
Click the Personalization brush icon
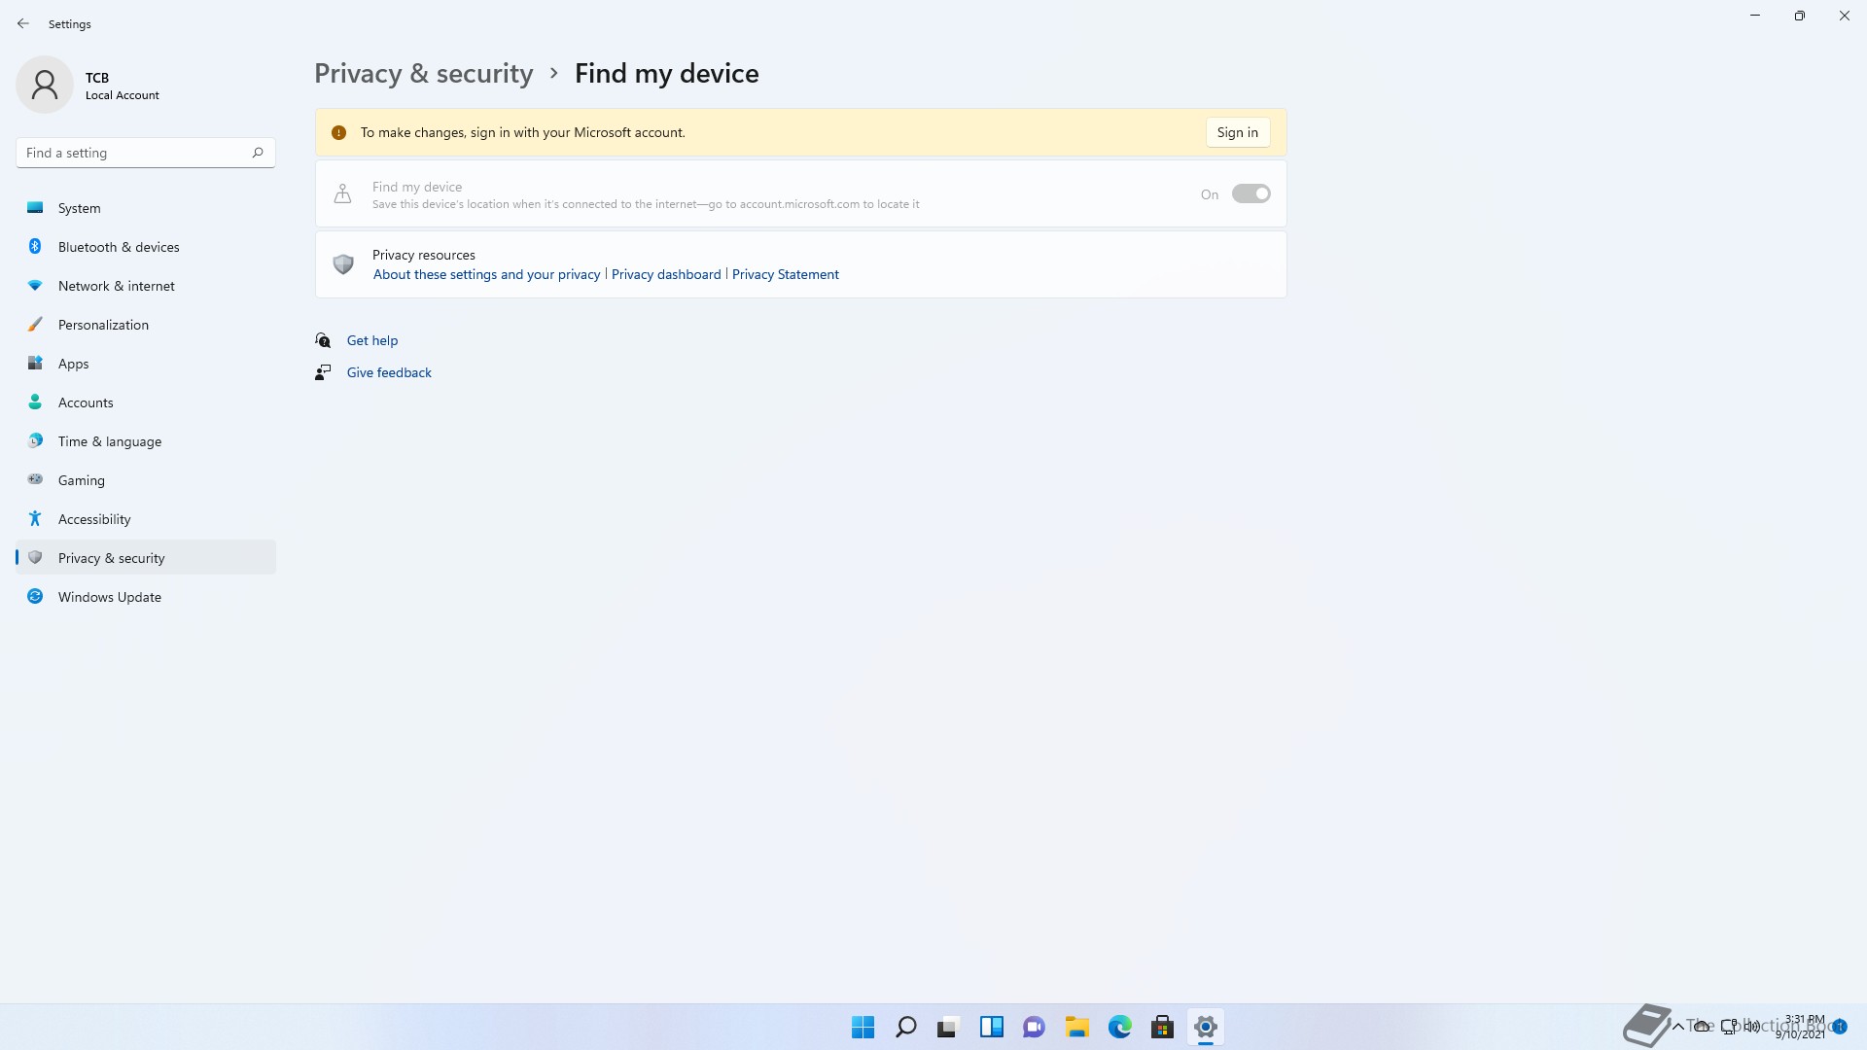[x=35, y=324]
